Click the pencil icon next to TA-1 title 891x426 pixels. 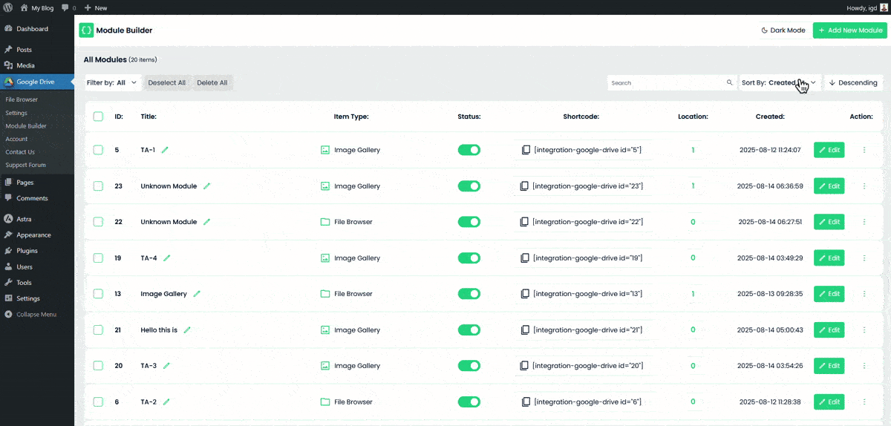point(165,150)
